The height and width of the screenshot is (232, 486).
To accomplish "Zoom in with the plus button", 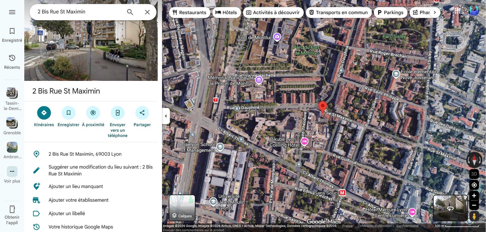I will (474, 196).
